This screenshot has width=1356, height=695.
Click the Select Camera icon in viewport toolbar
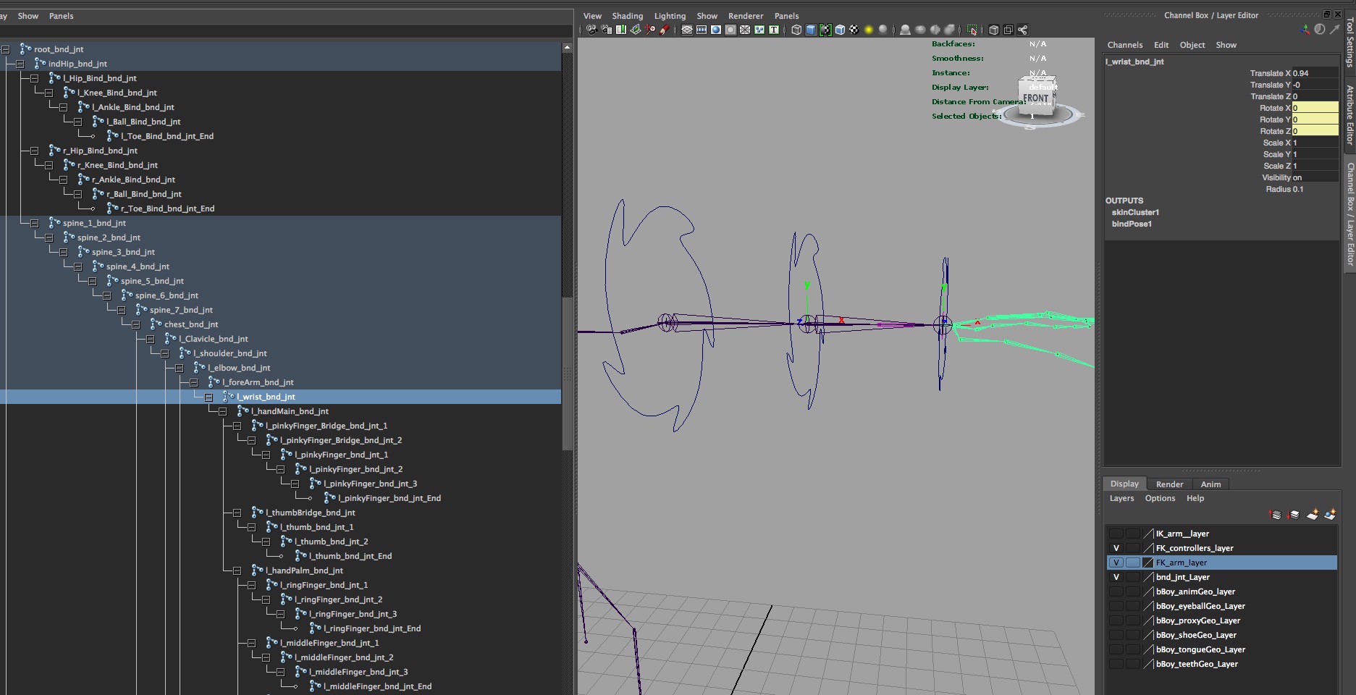591,30
